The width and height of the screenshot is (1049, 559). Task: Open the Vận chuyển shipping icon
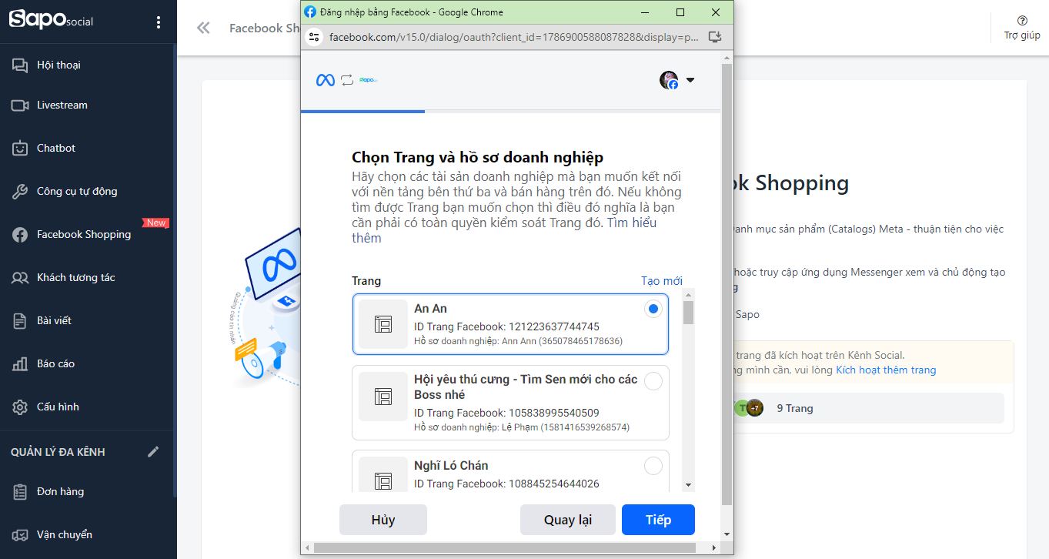[22, 534]
